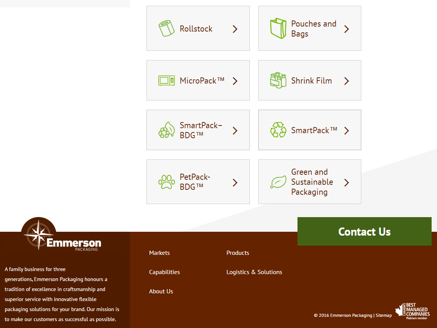Click the Best Managed Companies badge
Viewport: 437px width, 328px height.
412,311
